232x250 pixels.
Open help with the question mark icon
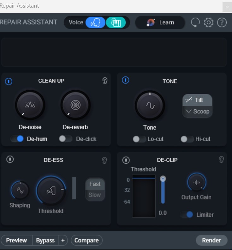(x=222, y=22)
